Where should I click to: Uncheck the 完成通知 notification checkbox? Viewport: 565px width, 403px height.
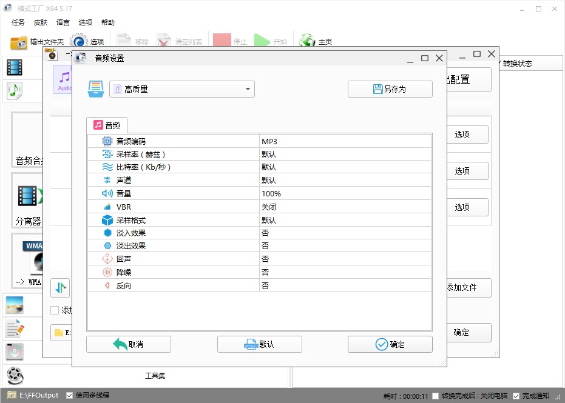(515, 395)
